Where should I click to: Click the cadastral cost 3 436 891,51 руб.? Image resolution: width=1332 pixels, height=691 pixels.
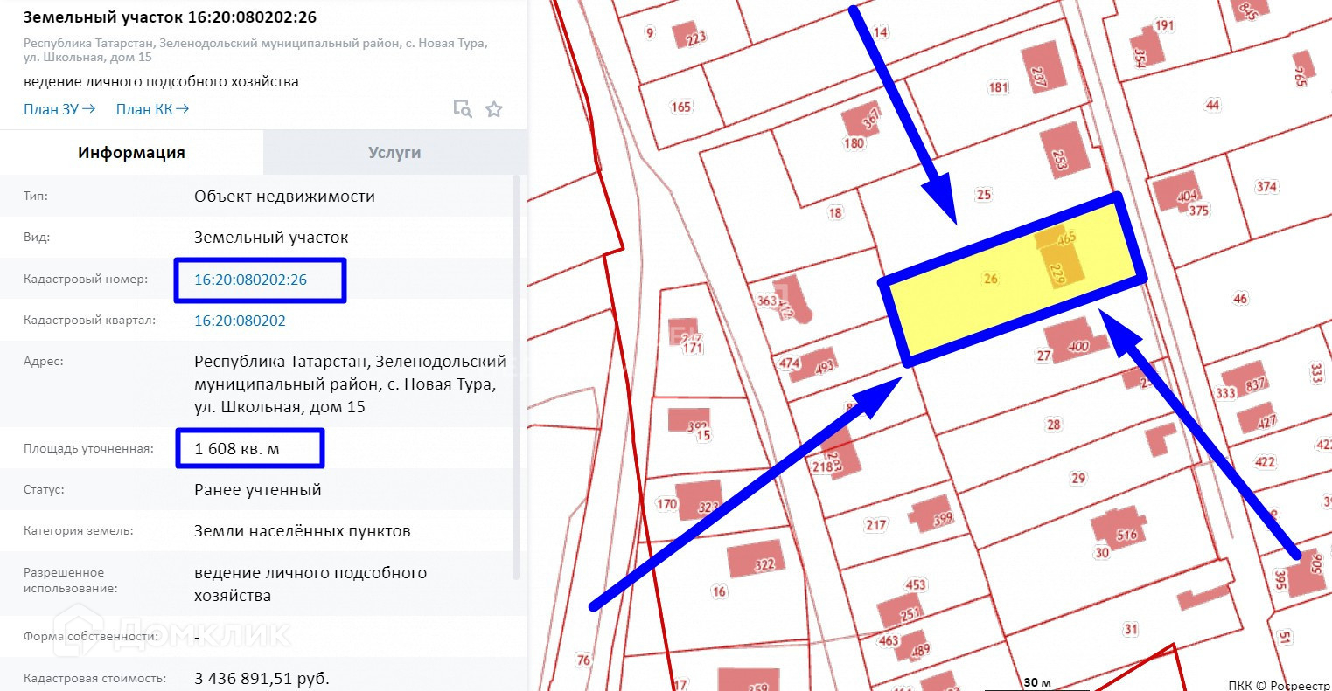coord(262,679)
